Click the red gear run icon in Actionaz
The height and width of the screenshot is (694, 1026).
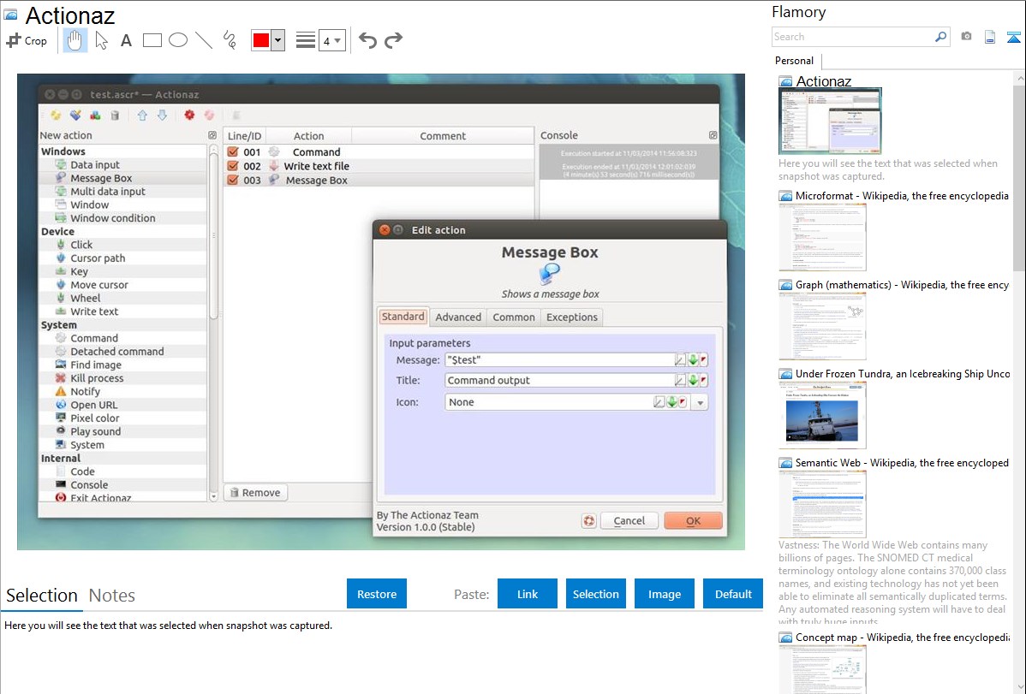tap(189, 116)
